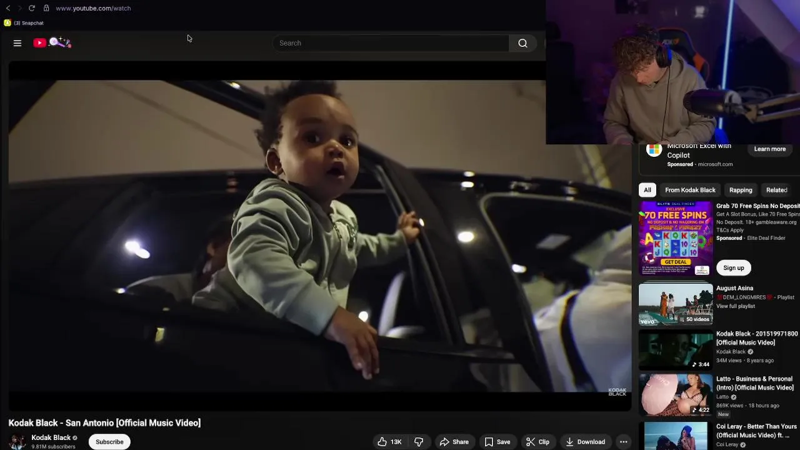Viewport: 800px width, 450px height.
Task: Share the Kodak Black video
Action: tap(454, 442)
